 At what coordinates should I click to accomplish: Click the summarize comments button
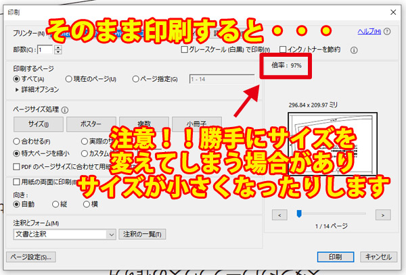(142, 234)
